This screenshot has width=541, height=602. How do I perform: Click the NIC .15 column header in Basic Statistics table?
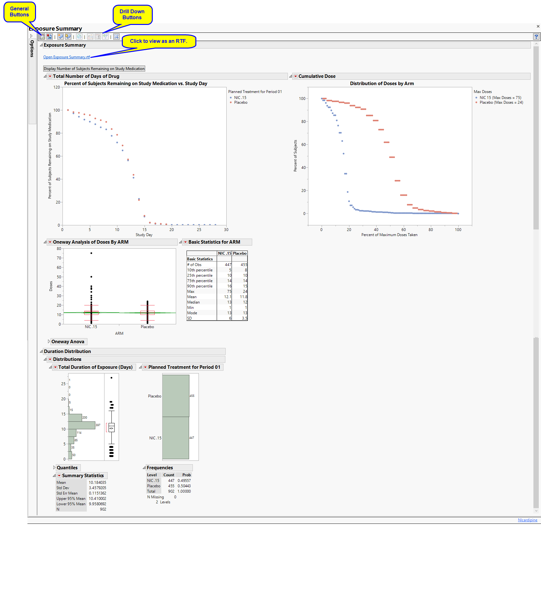coord(224,253)
